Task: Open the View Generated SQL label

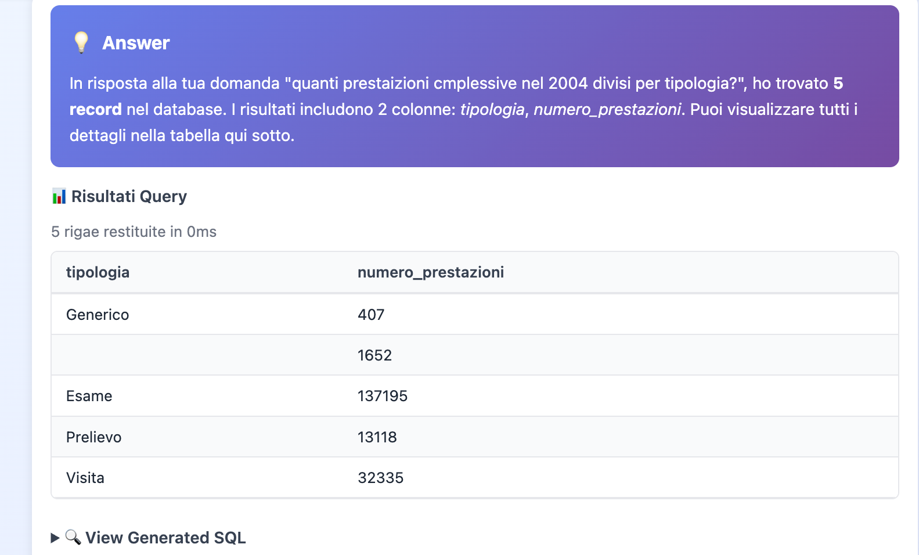Action: tap(165, 538)
